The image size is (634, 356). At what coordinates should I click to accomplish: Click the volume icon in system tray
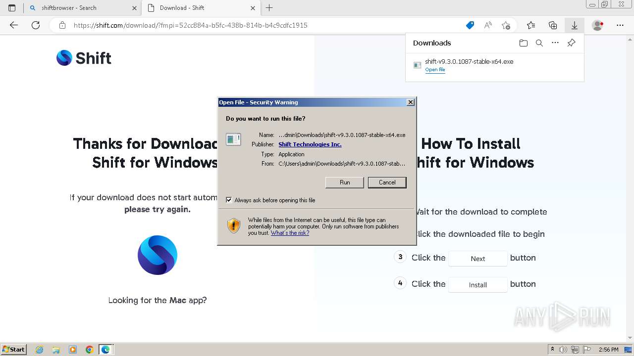click(x=564, y=350)
